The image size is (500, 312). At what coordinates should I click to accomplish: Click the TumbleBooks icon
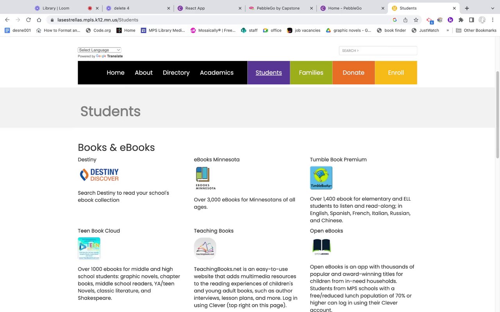pyautogui.click(x=321, y=178)
